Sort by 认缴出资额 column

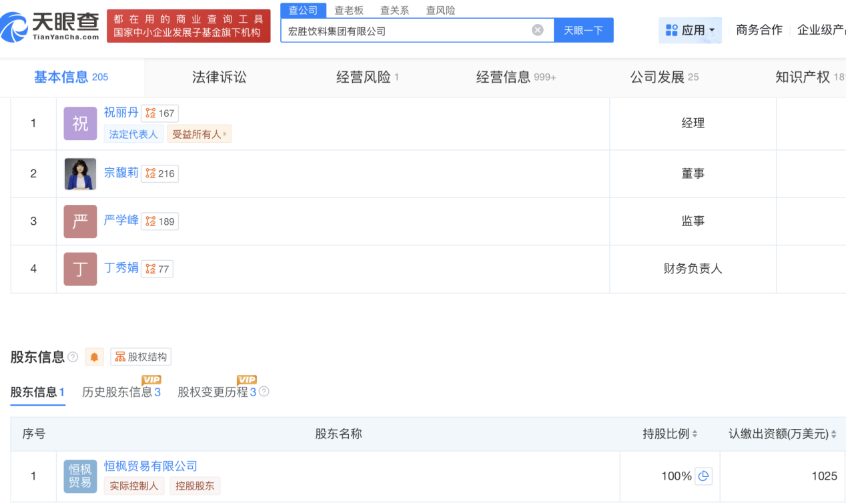pos(834,434)
